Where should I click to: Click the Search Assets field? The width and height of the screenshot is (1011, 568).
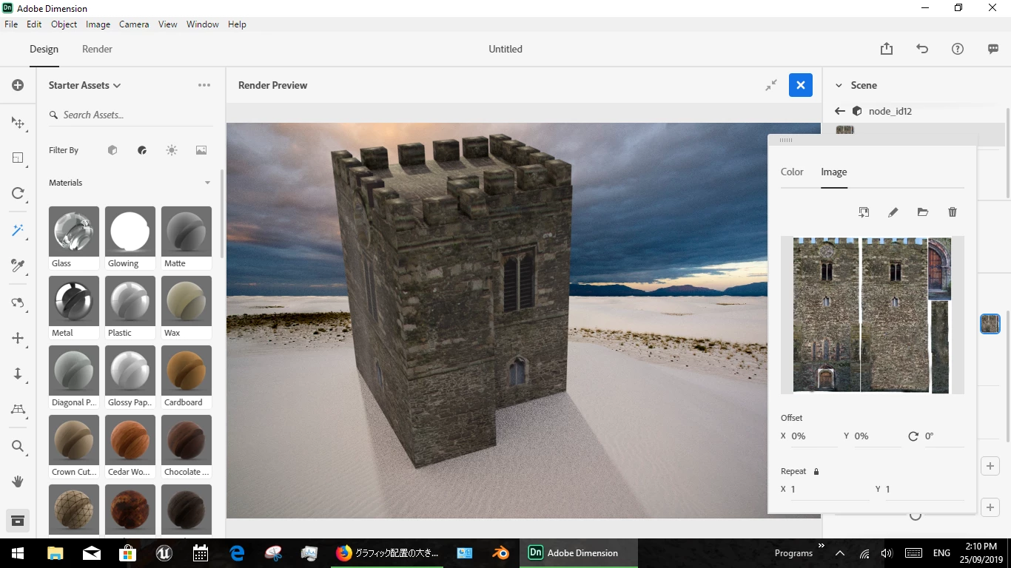point(130,115)
